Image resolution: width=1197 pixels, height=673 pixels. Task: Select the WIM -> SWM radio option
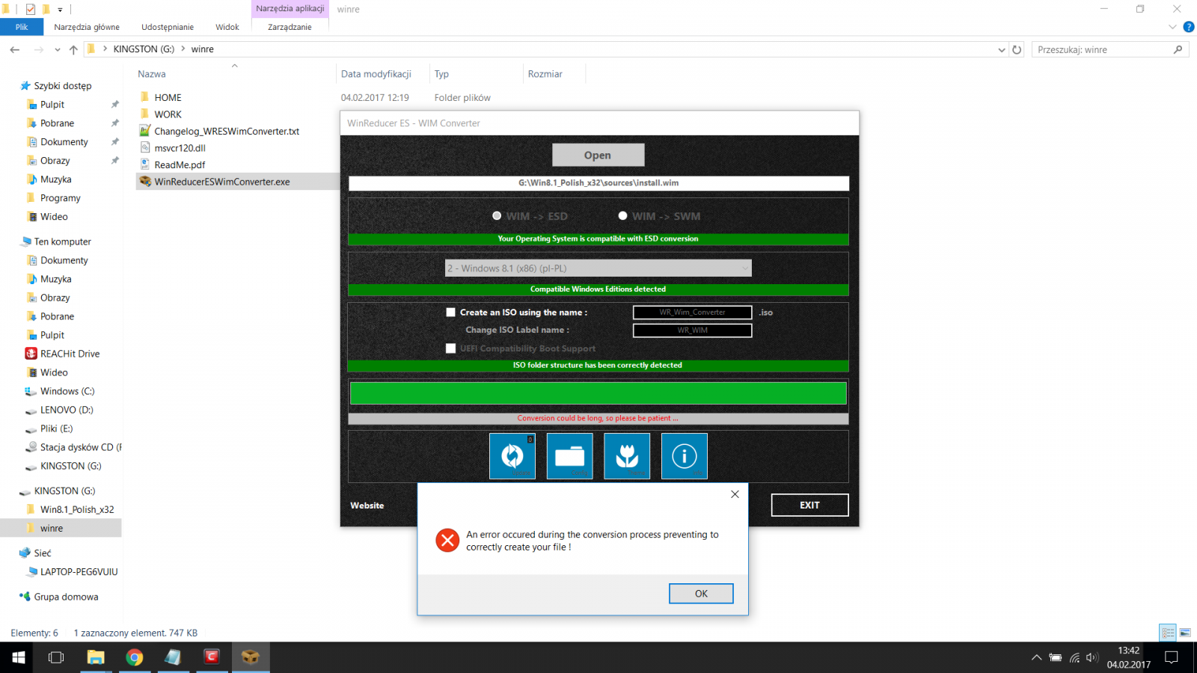tap(659, 216)
